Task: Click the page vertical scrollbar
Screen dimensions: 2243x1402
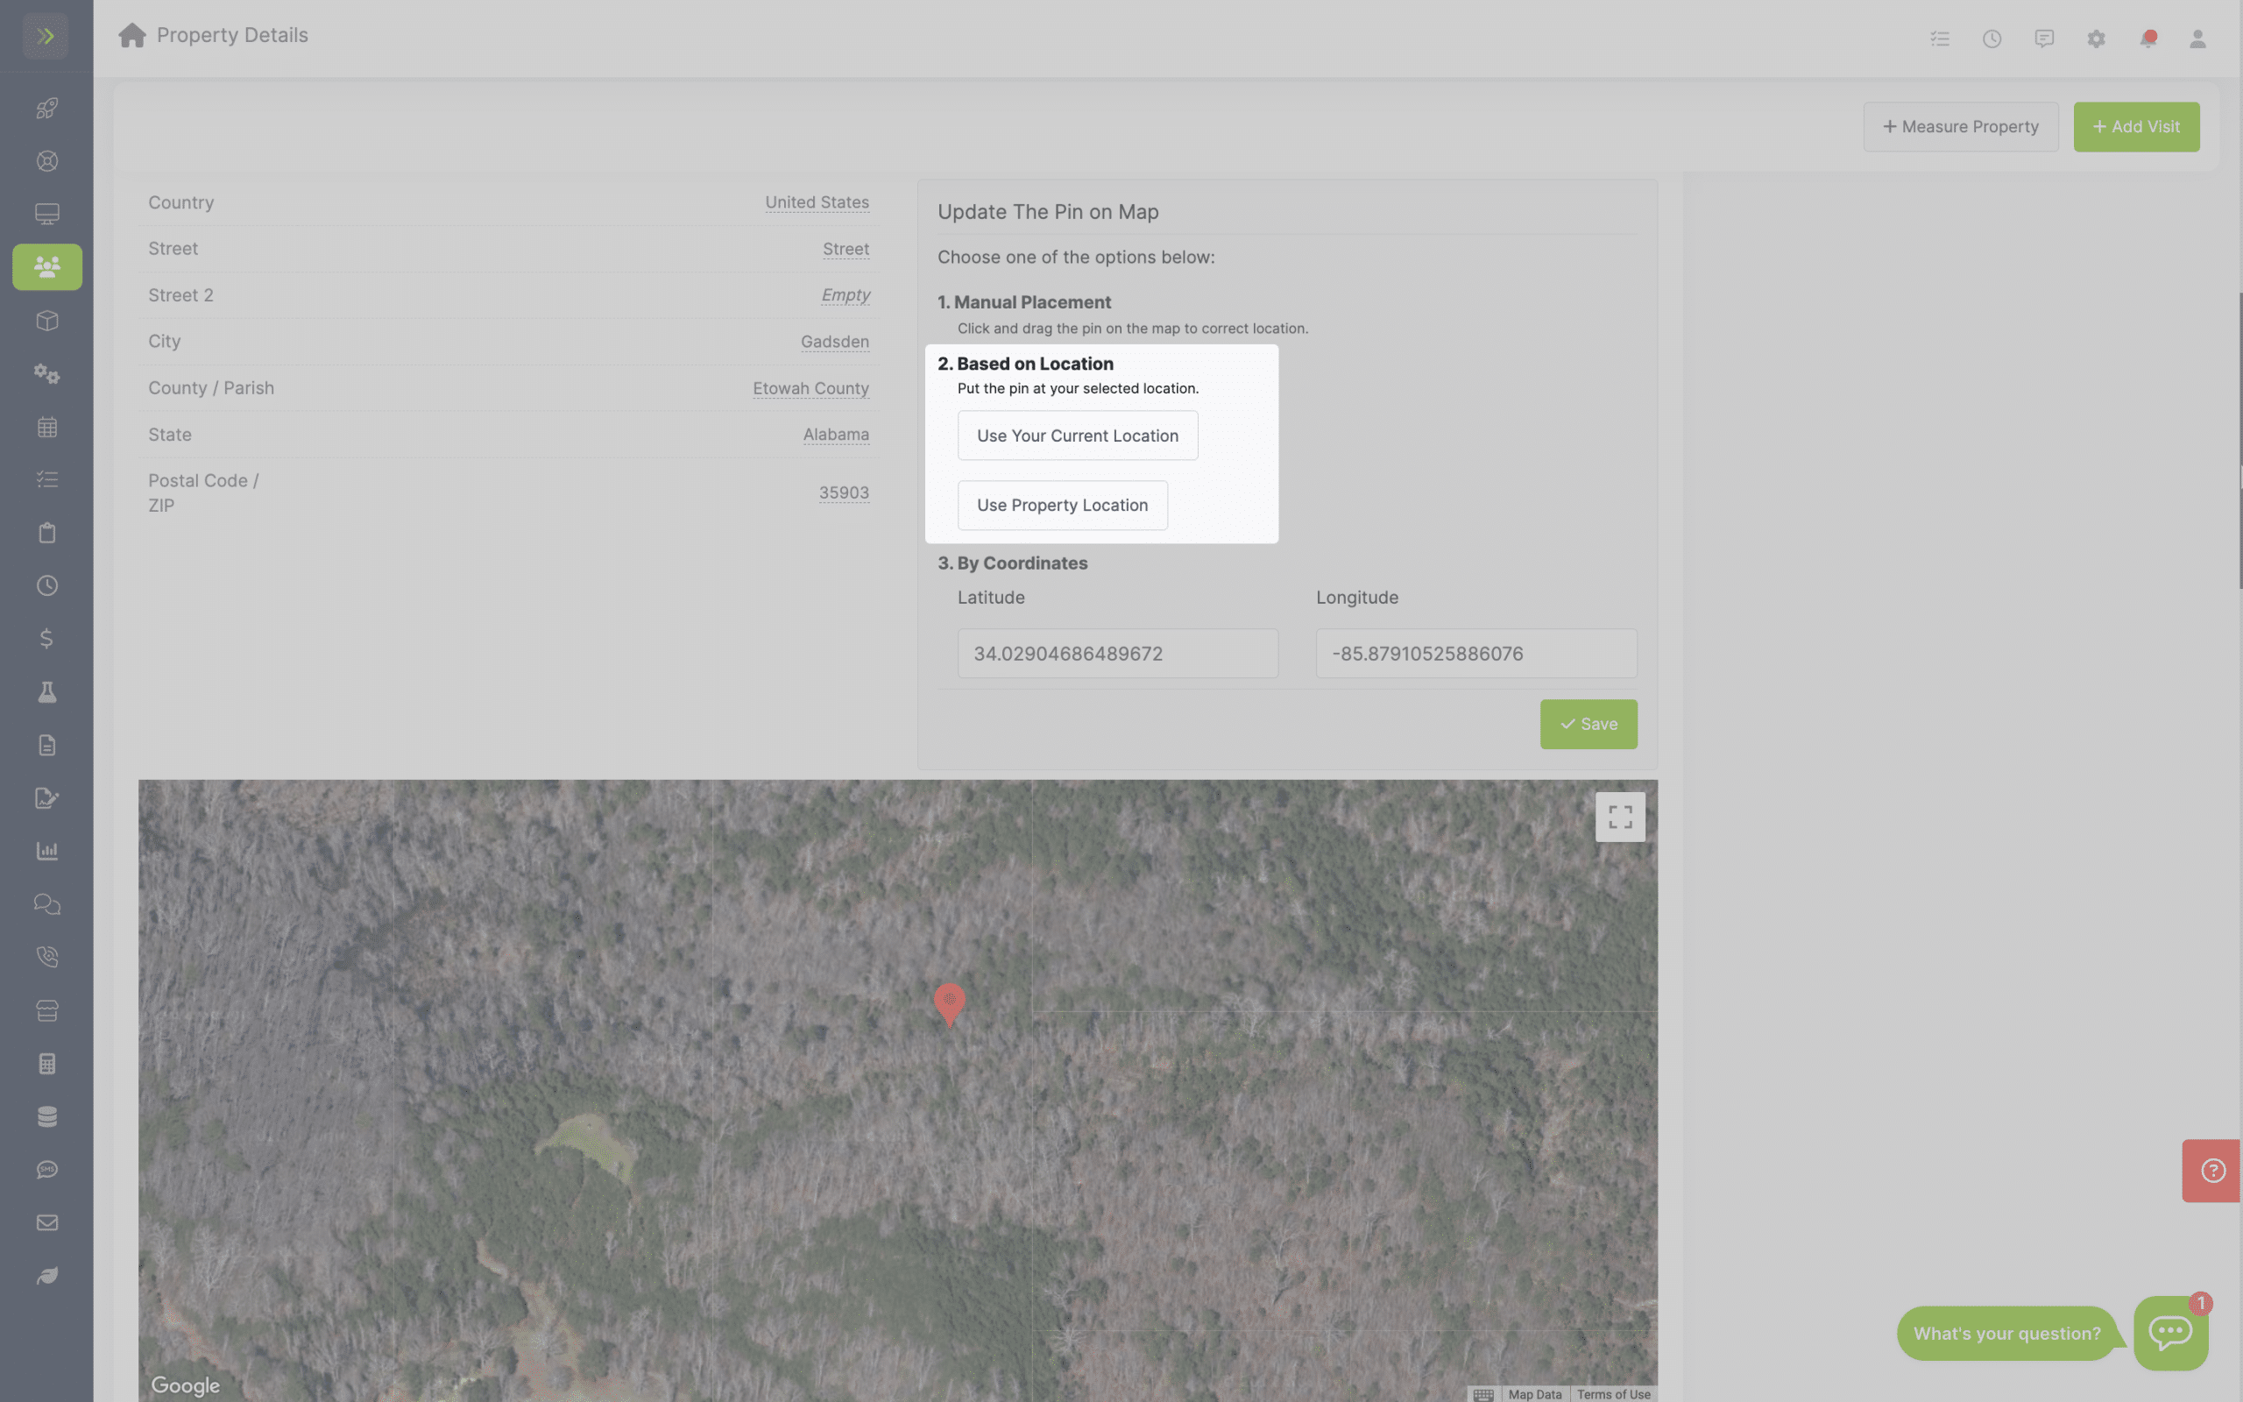Action: point(2239,441)
